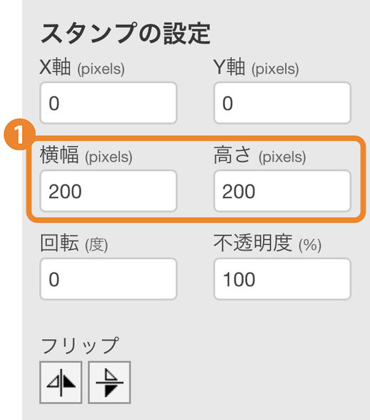Click the 高さ label text

pos(233,155)
